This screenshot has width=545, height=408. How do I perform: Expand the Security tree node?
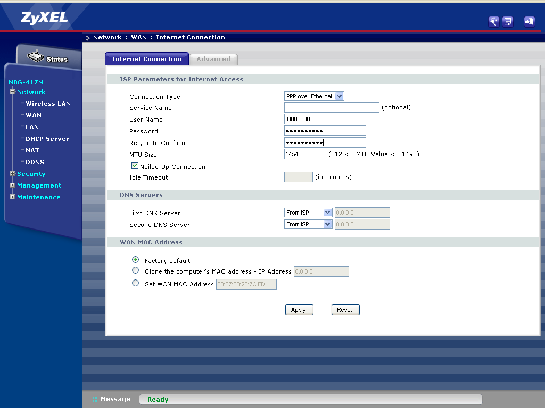point(13,174)
